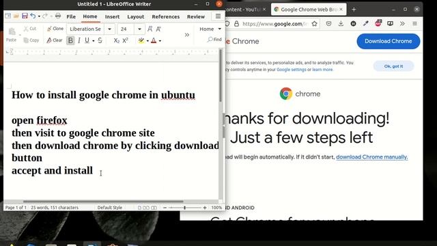Click the Redo arrow icon
Screen dimensions: 437x246
coord(45,16)
